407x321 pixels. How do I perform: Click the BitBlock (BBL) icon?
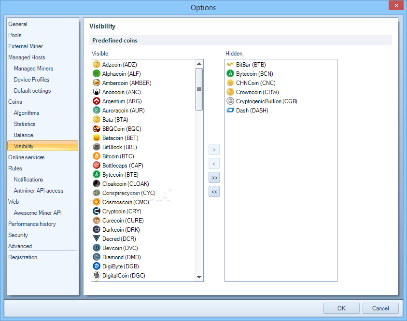point(97,147)
